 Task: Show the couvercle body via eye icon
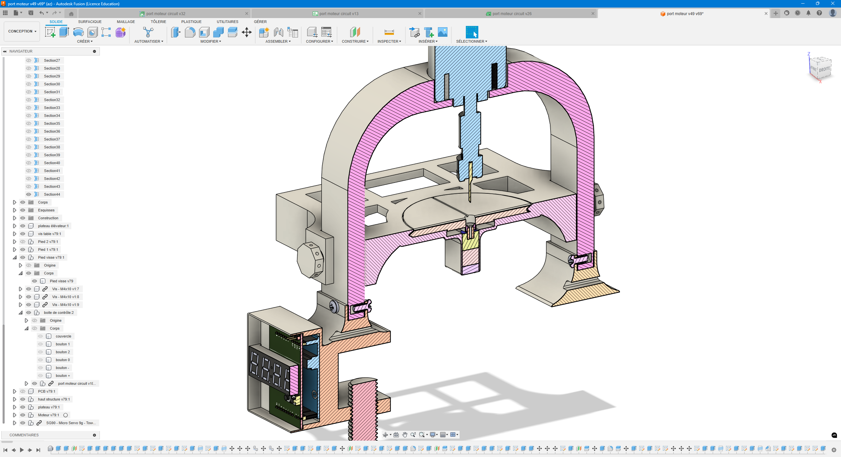(x=40, y=336)
